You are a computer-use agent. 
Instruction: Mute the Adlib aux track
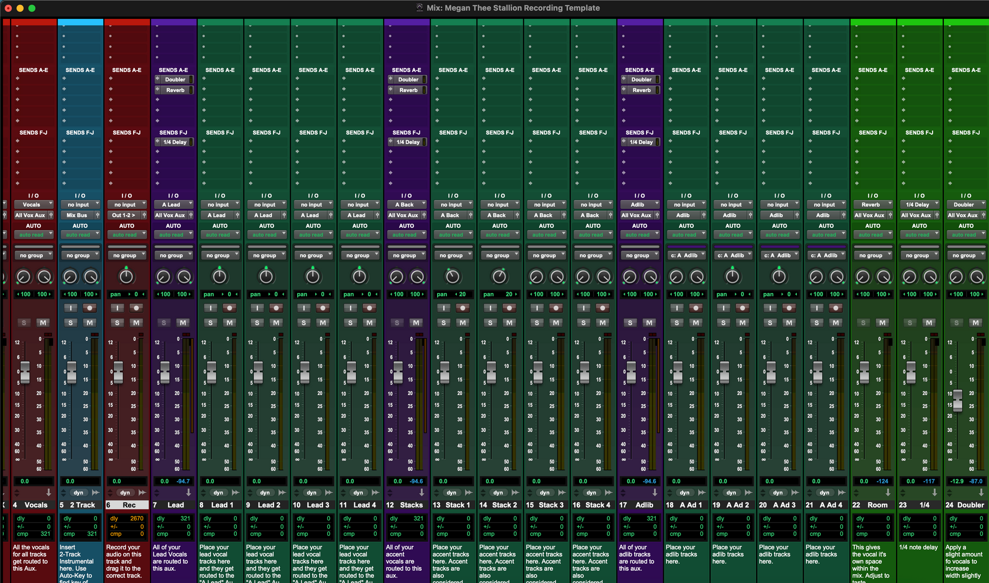pyautogui.click(x=649, y=322)
